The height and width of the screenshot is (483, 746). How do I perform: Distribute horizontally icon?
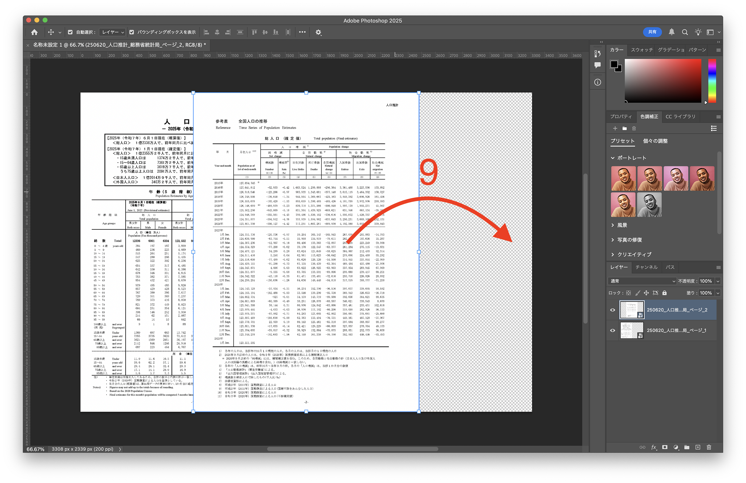(288, 32)
